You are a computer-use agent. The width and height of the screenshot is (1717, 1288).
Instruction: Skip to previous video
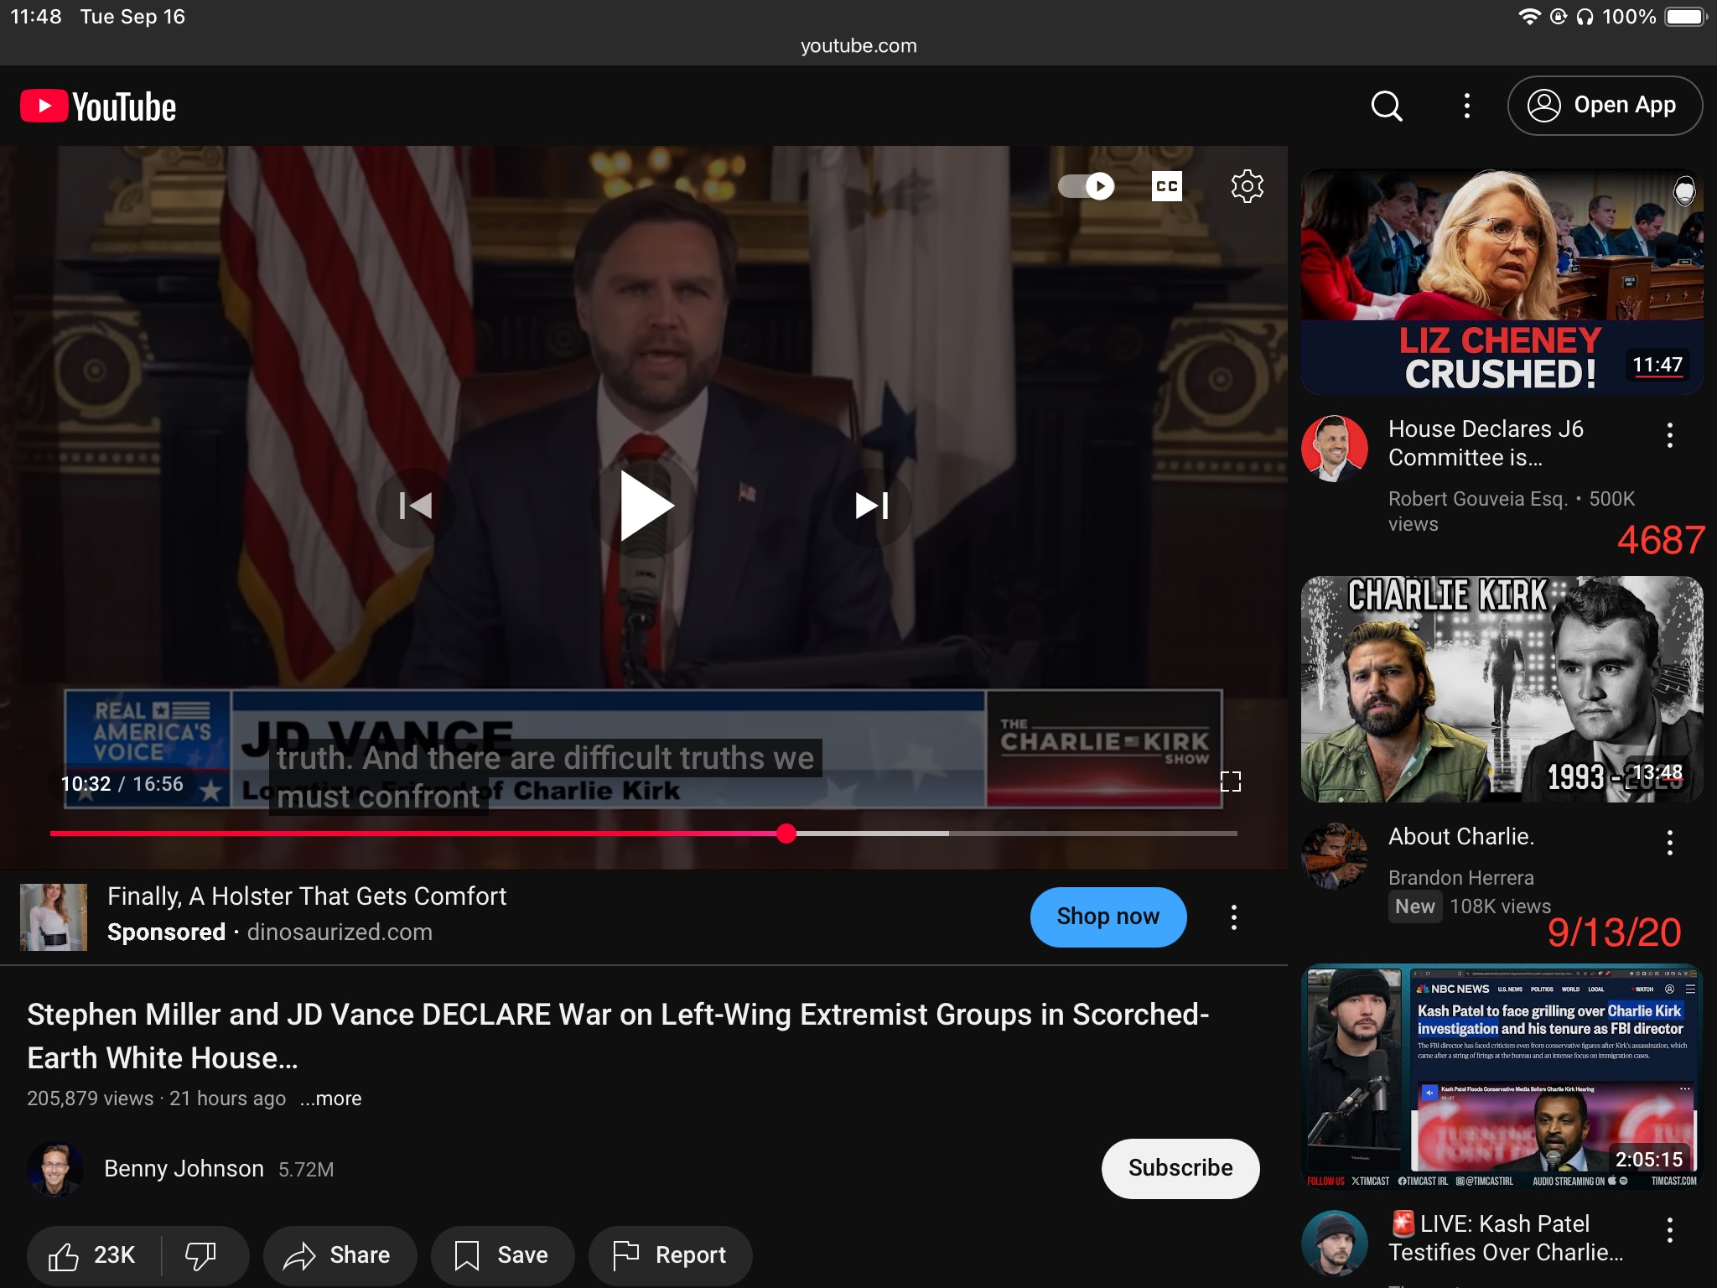[415, 506]
